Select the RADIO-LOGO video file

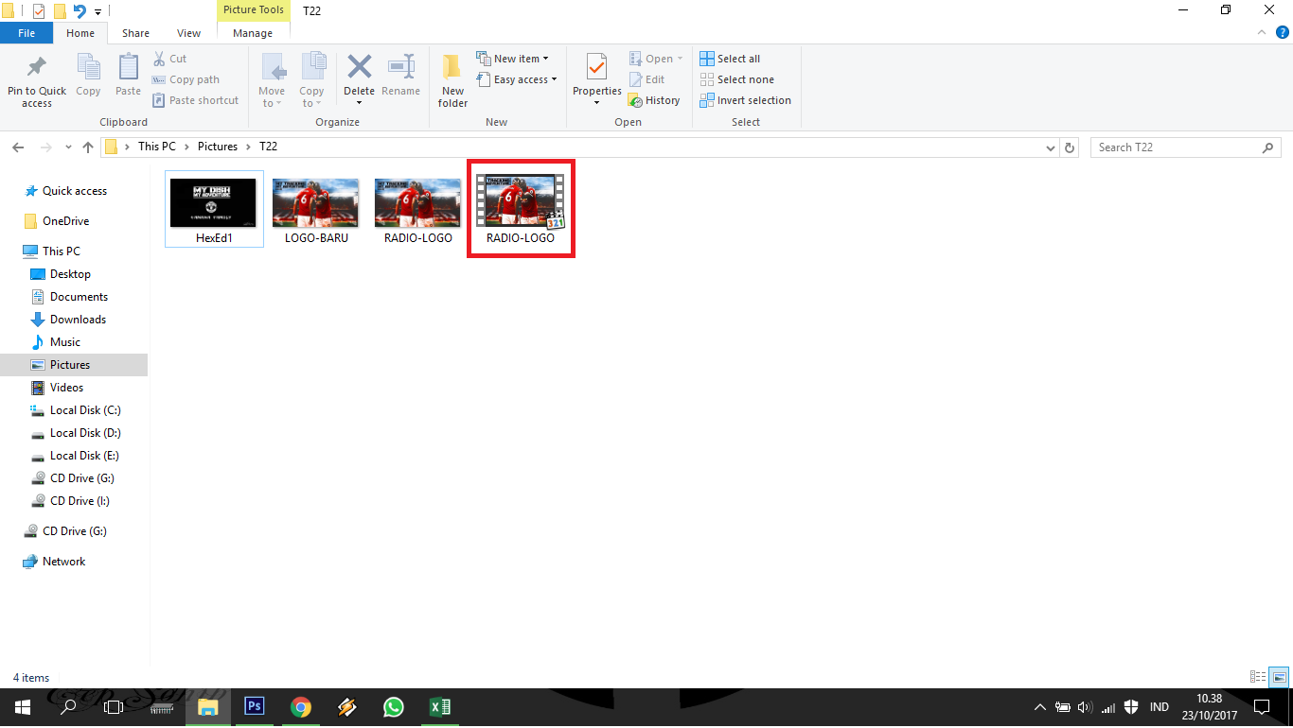(x=521, y=209)
